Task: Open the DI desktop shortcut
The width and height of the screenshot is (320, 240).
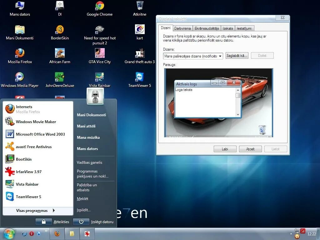Action: tap(60, 9)
